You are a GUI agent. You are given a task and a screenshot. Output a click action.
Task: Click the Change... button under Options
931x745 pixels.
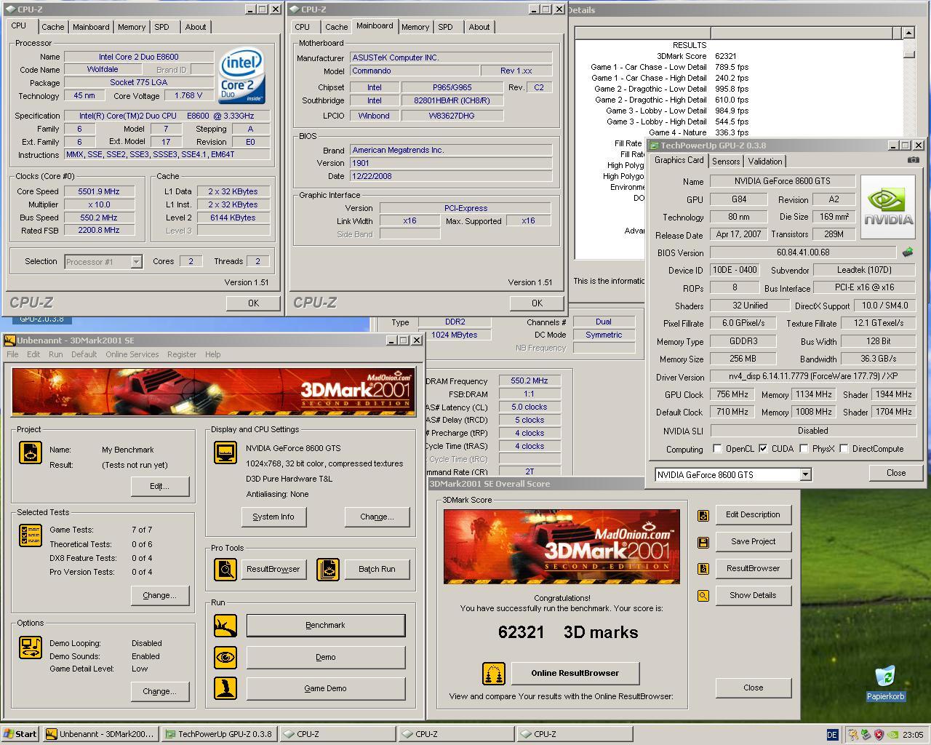(x=159, y=691)
